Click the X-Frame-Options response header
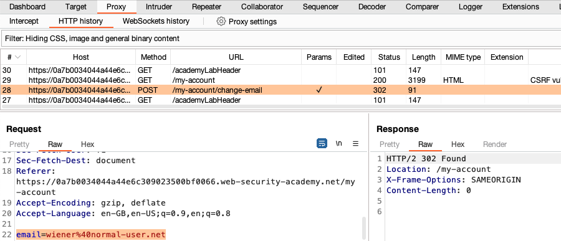561x241 pixels. (x=454, y=179)
